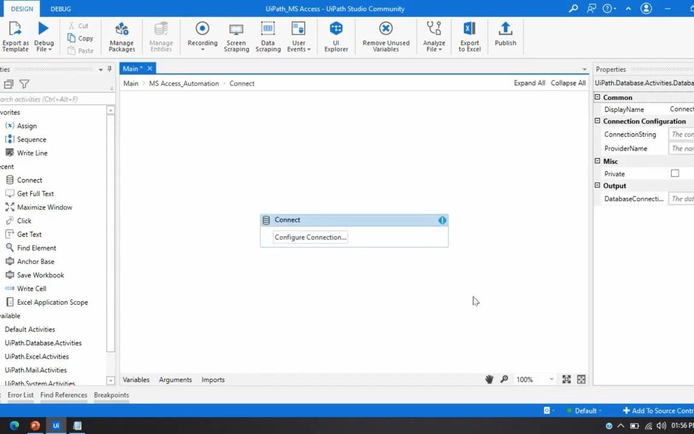
Task: Open Analyze File tool
Action: click(434, 36)
